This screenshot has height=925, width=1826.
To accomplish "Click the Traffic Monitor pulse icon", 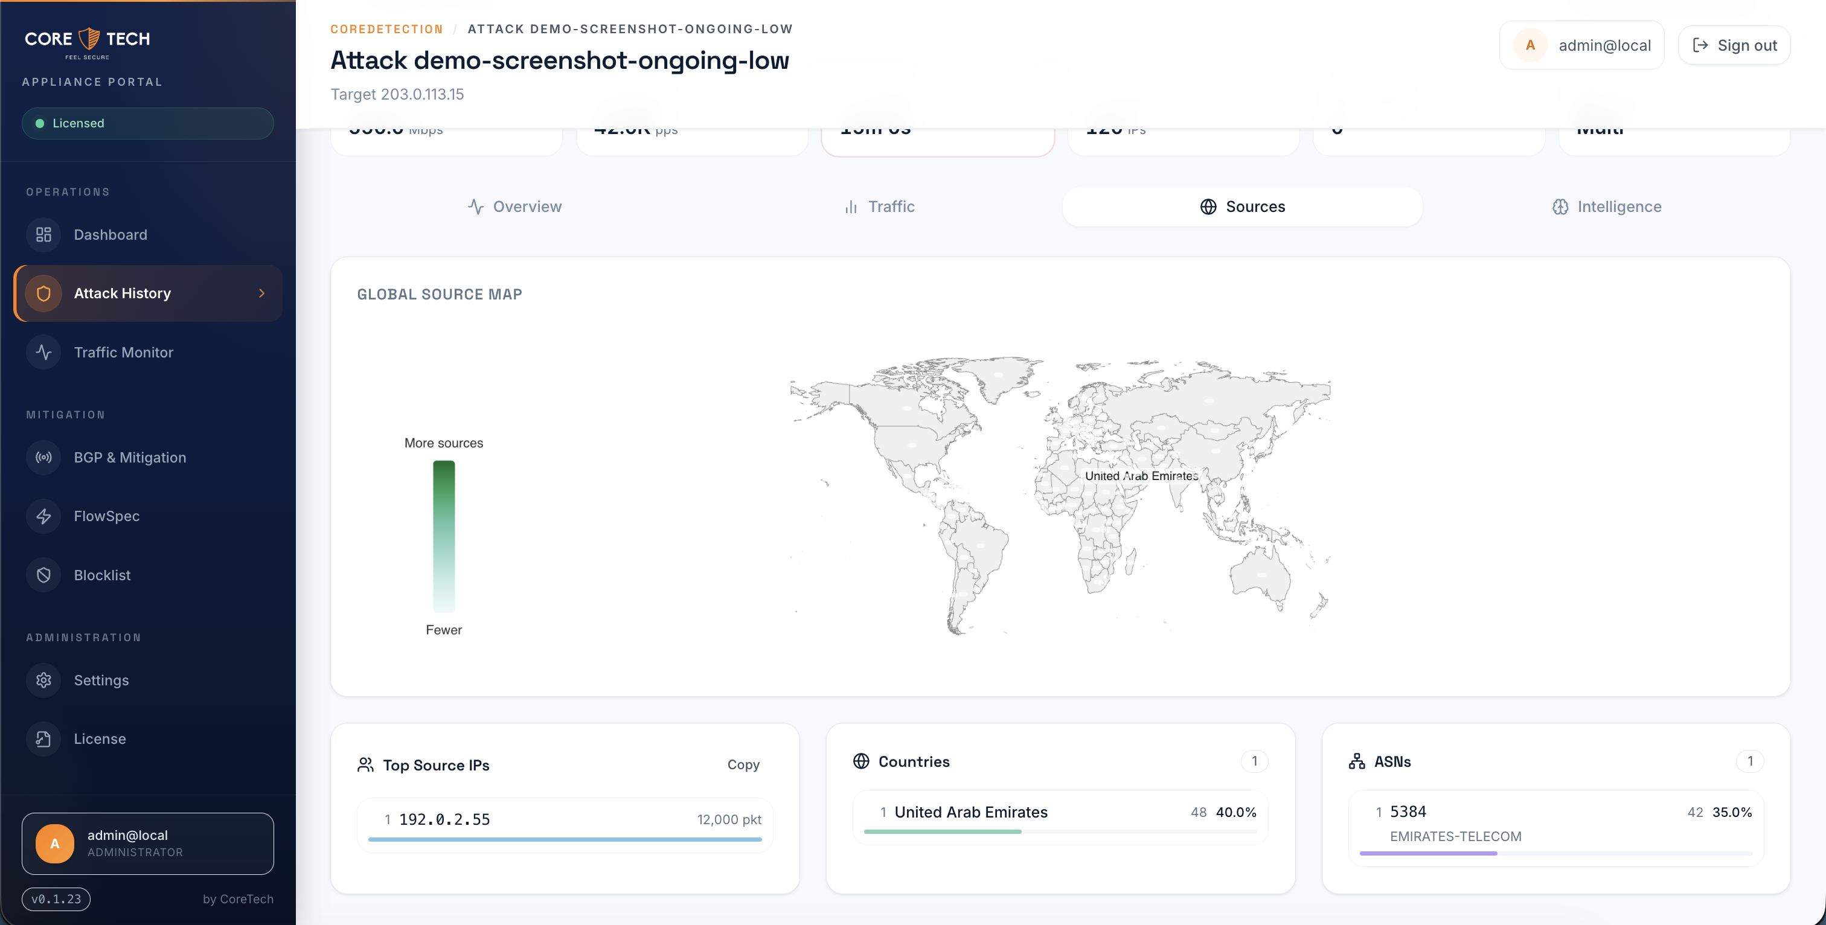I will click(x=43, y=352).
